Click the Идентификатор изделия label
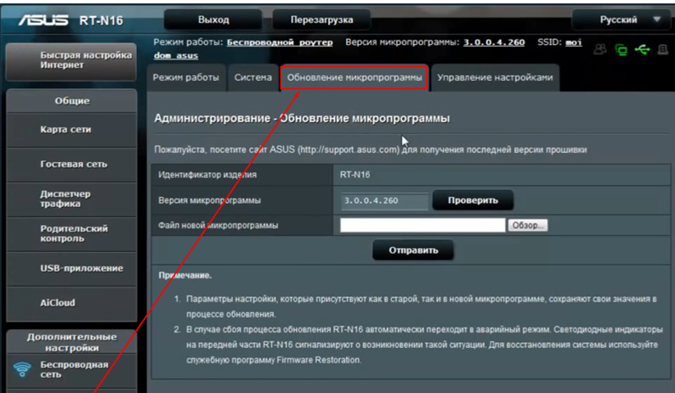Viewport: 675px width, 393px height. 207,175
